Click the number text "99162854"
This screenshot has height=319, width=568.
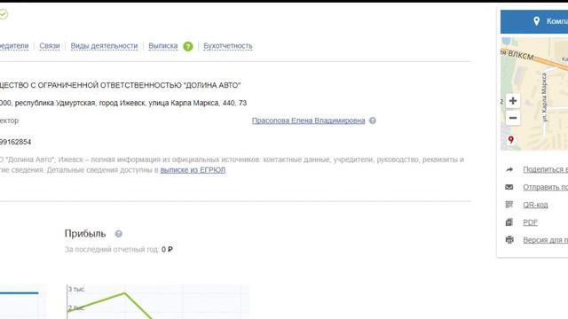16,142
